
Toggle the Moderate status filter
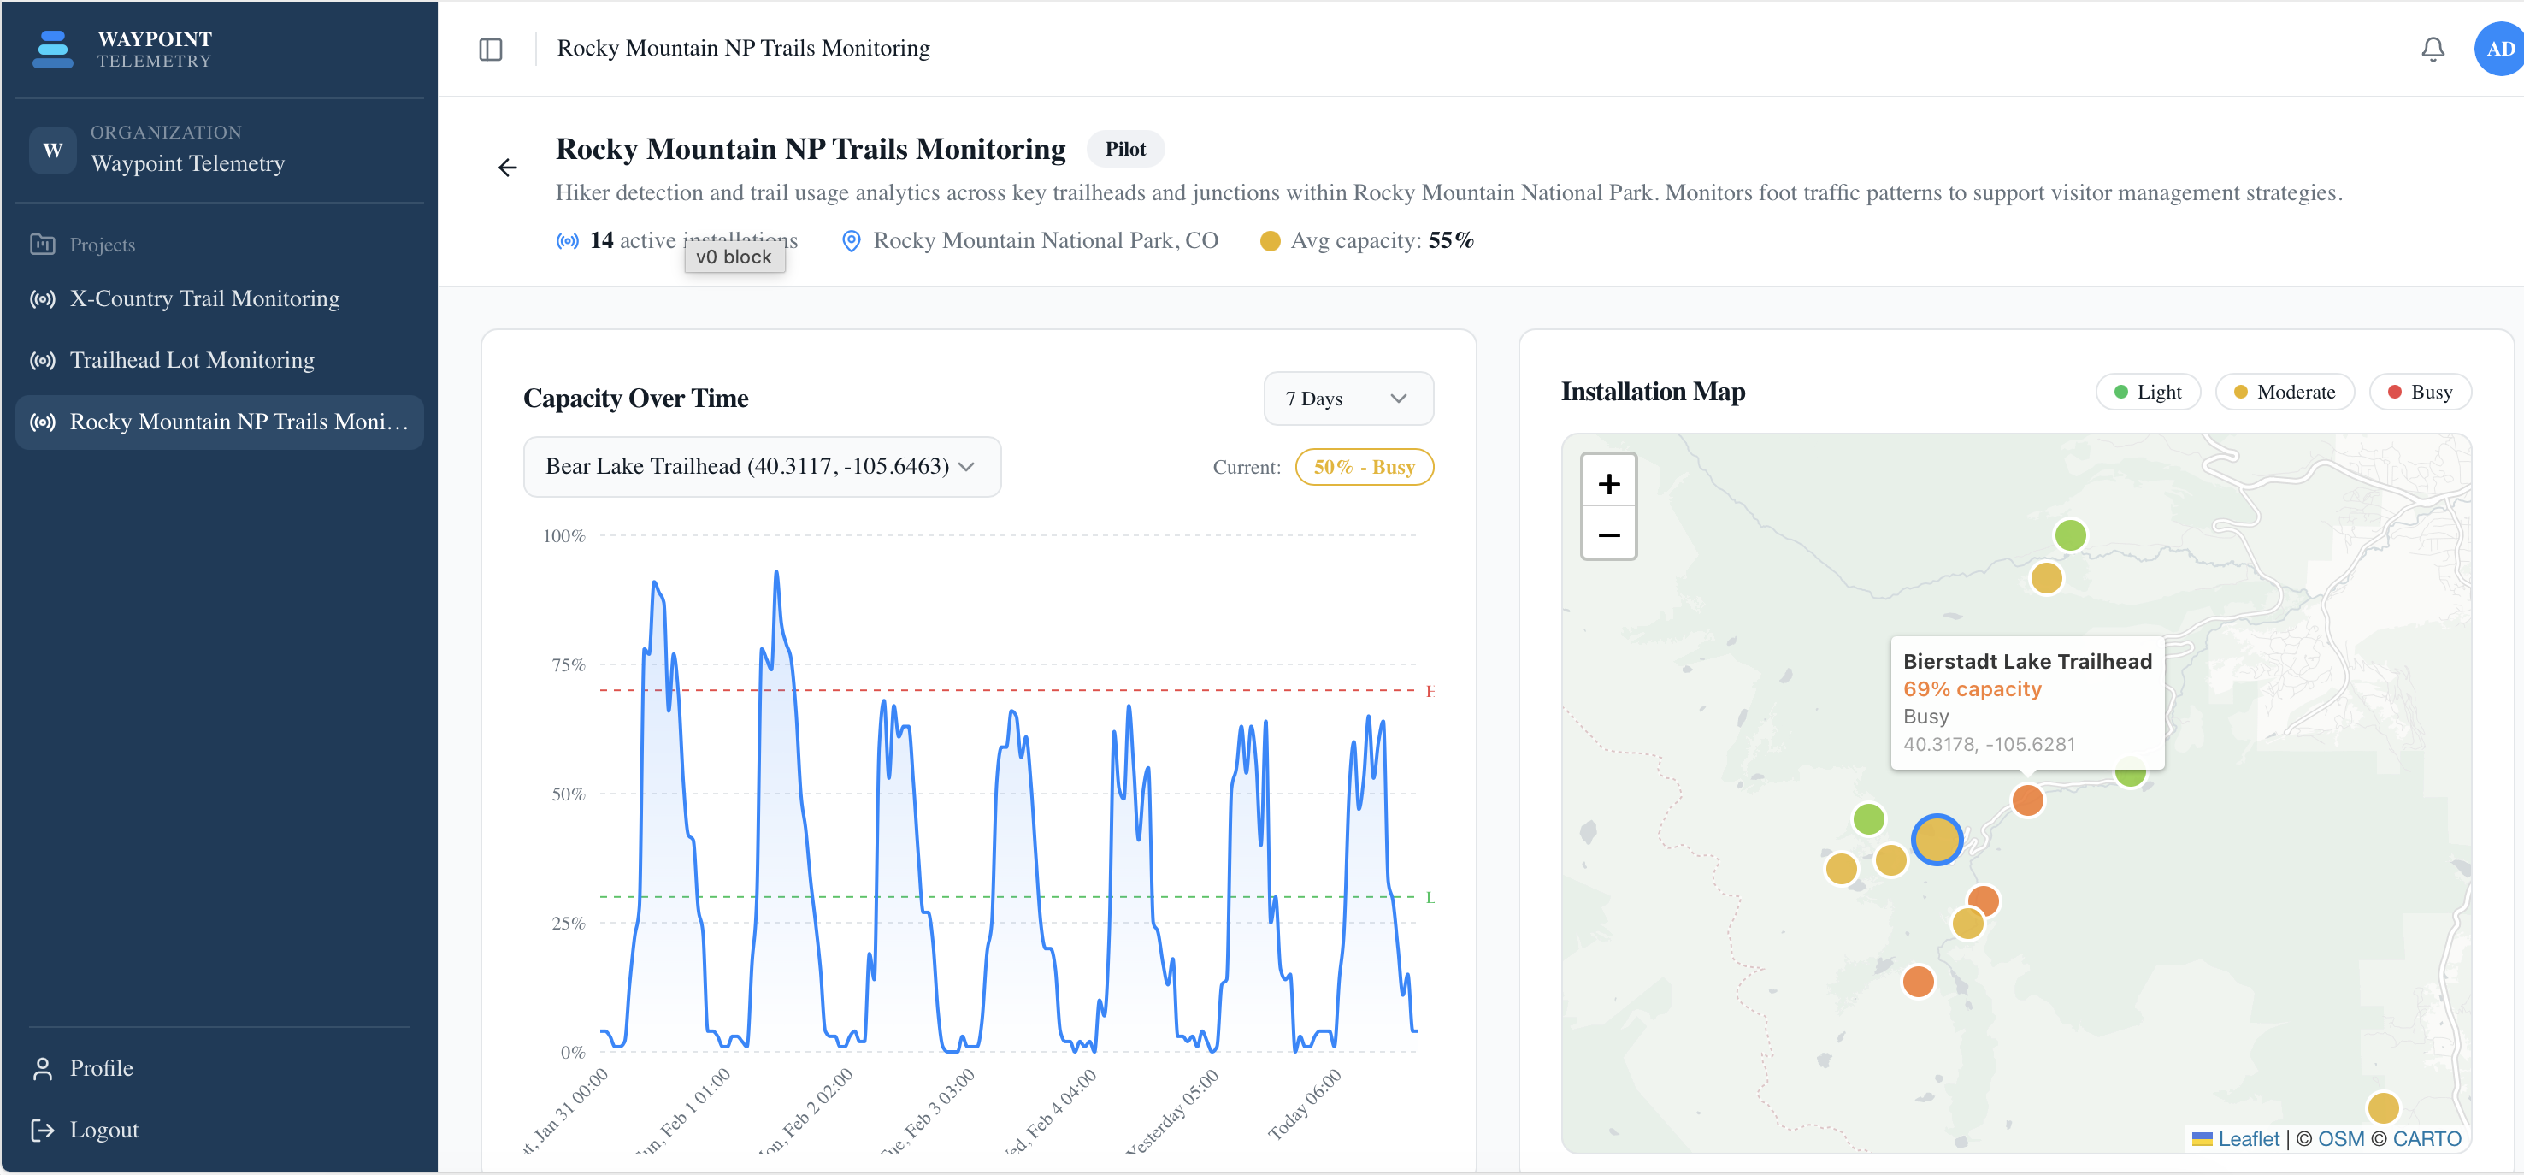(2285, 391)
